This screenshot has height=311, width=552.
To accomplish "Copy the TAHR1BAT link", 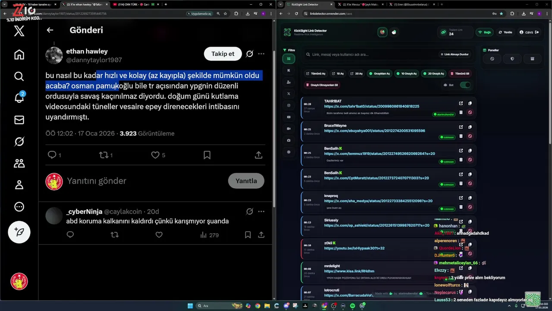I will [470, 103].
